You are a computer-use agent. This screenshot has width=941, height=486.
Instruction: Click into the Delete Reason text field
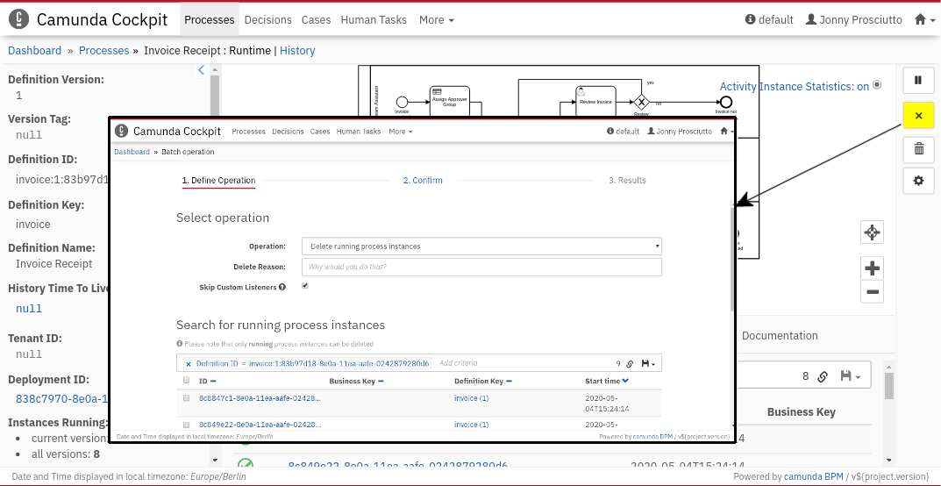click(x=481, y=267)
